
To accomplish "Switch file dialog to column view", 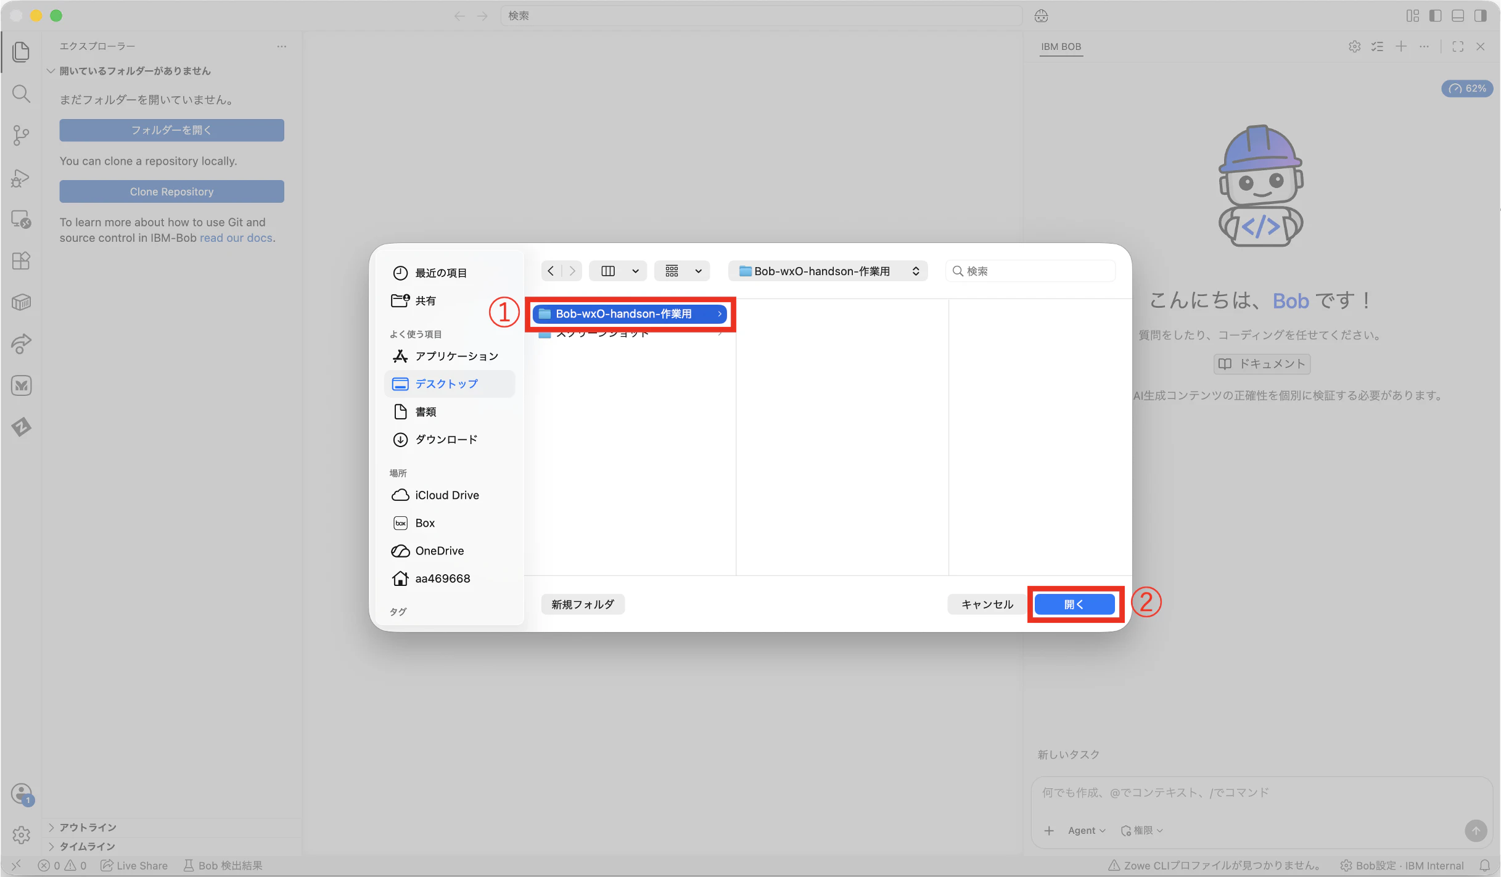I will pyautogui.click(x=608, y=271).
